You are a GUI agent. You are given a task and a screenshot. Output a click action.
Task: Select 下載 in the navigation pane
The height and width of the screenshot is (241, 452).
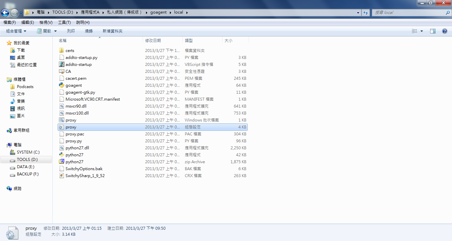pos(21,50)
